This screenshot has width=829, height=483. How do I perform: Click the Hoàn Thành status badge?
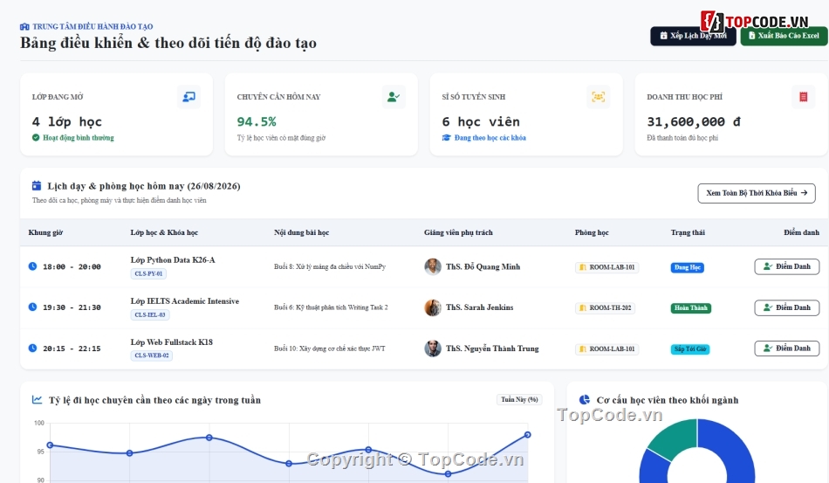pyautogui.click(x=690, y=308)
